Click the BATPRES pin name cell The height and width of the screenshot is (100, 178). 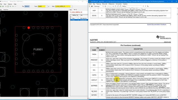[x=94, y=86]
